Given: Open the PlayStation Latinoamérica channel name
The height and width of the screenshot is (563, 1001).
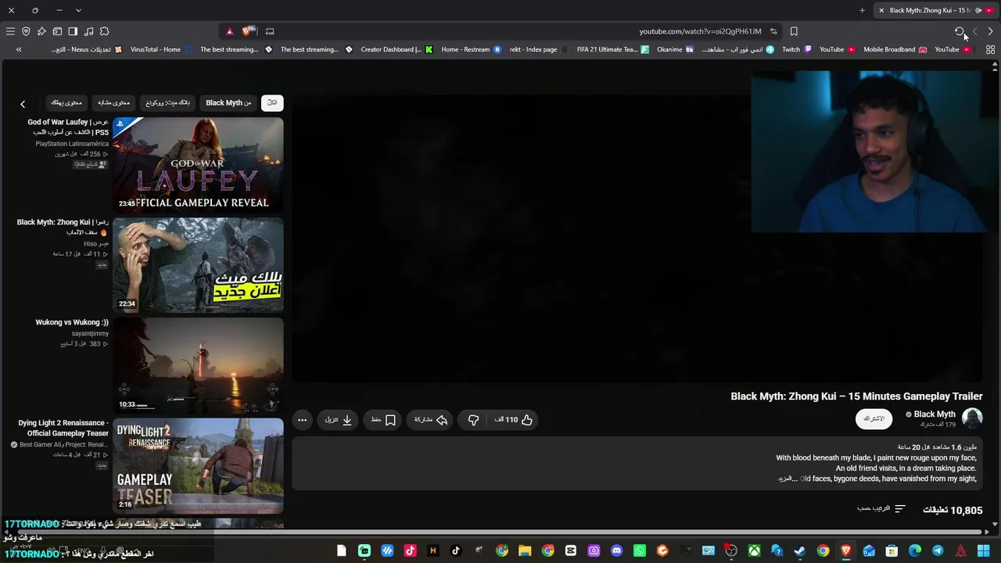Looking at the screenshot, I should click(x=72, y=144).
